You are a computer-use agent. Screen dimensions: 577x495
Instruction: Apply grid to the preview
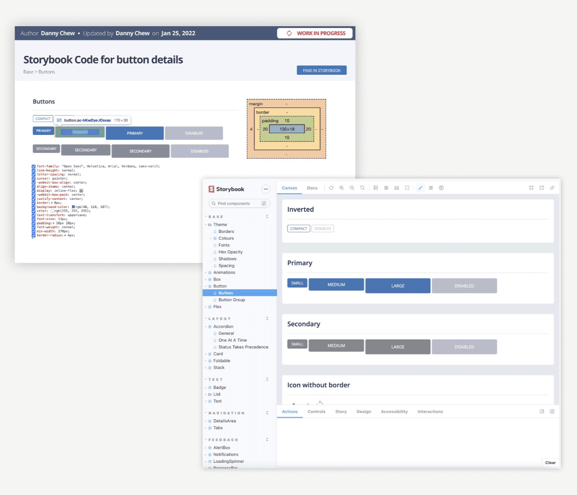(386, 188)
